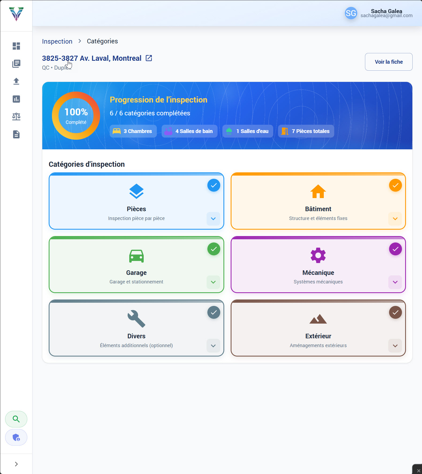
Task: Open the 3825-3827 Av. Laval address link
Action: (x=92, y=58)
